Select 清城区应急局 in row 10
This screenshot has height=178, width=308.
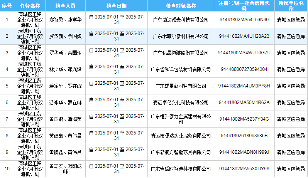(x=291, y=169)
